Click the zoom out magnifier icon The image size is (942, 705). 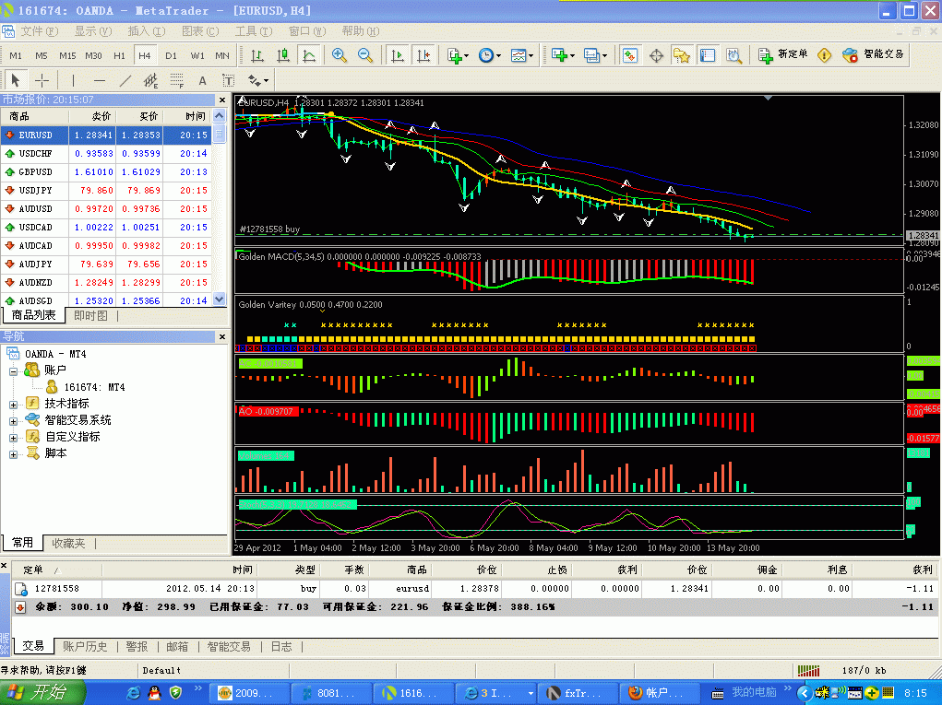365,55
